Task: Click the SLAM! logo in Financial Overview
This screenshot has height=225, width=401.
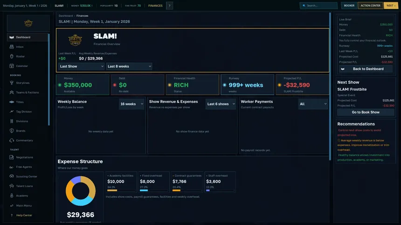Action: tap(75, 40)
